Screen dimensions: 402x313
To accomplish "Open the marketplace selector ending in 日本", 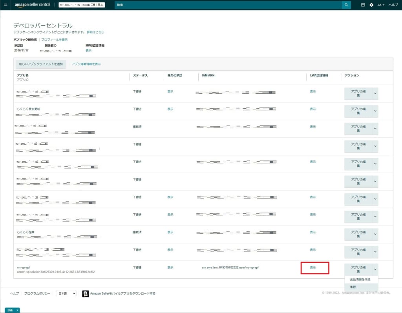I will pos(82,5).
